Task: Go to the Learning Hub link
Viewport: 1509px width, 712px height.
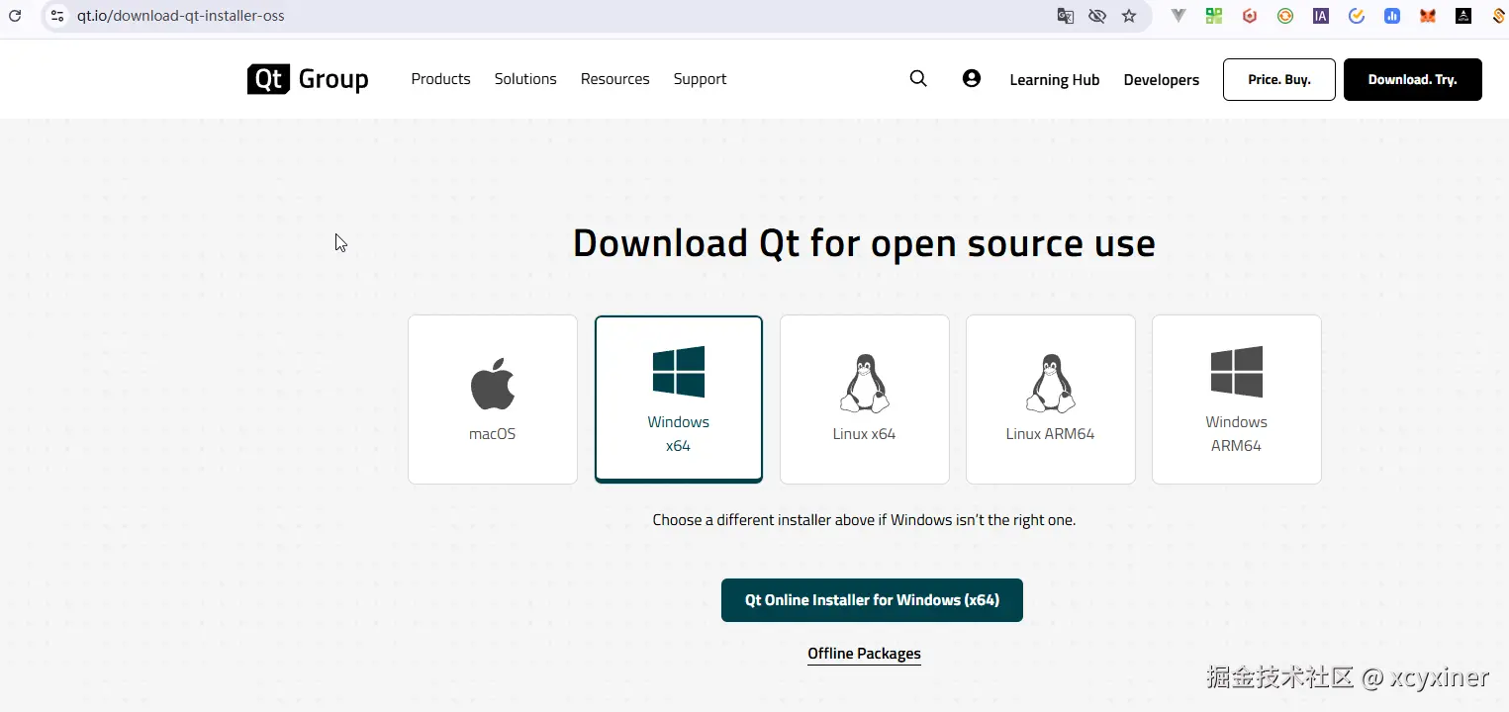Action: point(1055,80)
